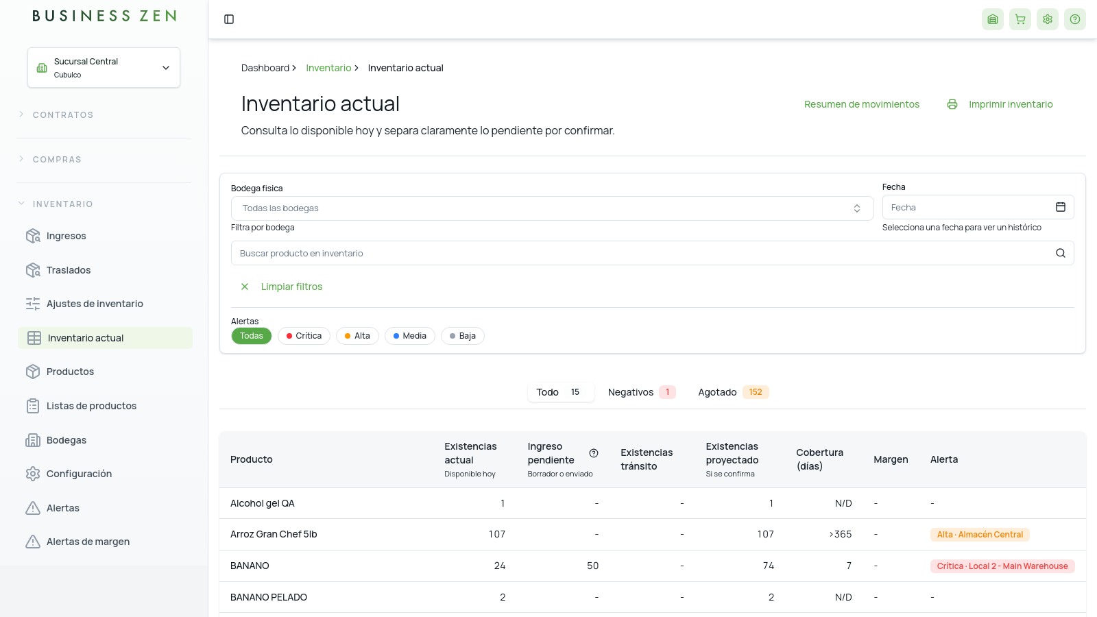1097x617 pixels.
Task: Select the Crítica alert filter
Action: tap(304, 336)
